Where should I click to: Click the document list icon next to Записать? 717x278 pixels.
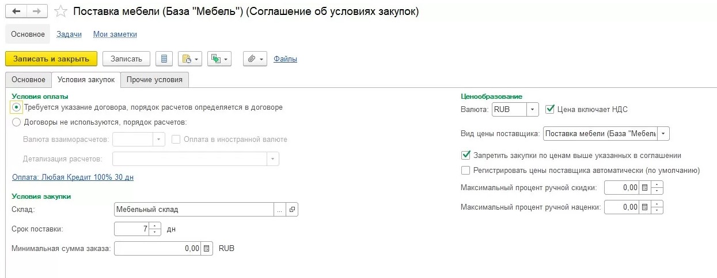tap(165, 59)
